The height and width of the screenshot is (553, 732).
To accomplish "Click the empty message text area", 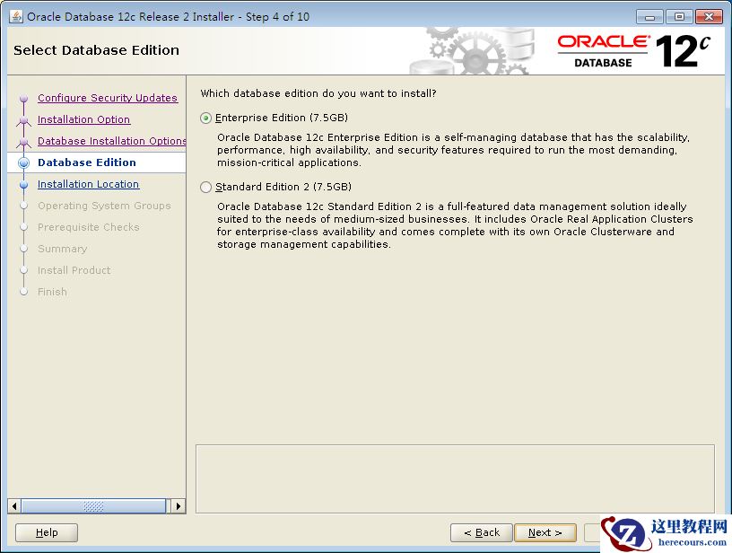I will coord(455,478).
